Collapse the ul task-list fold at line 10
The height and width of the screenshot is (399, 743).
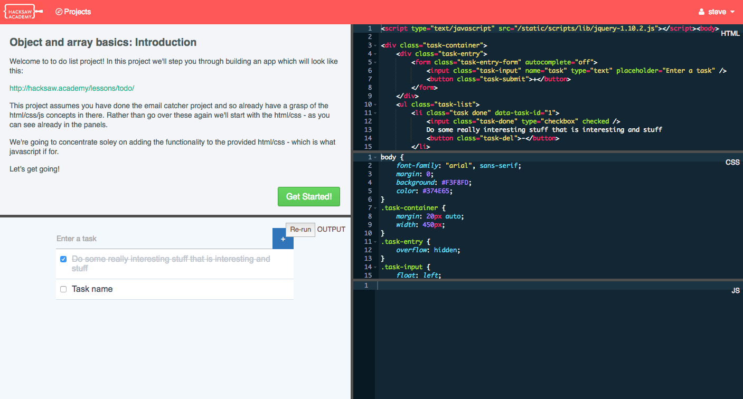[375, 104]
